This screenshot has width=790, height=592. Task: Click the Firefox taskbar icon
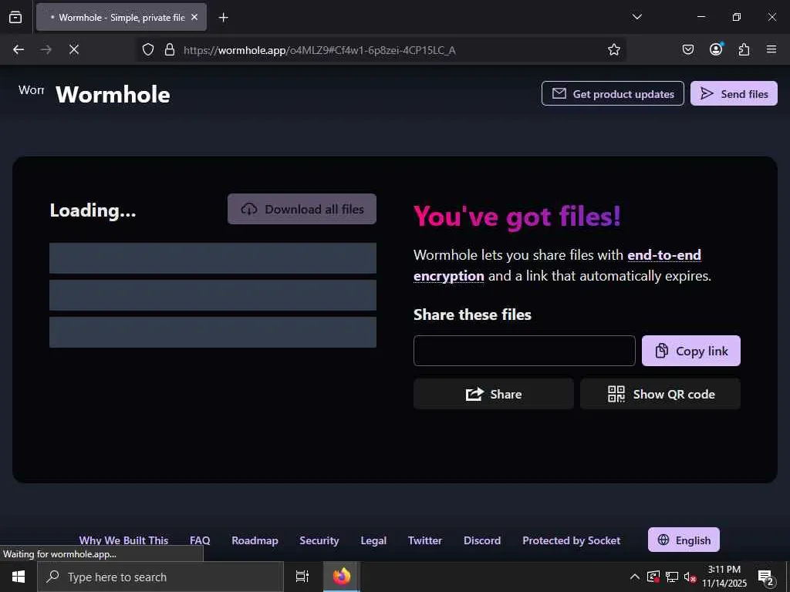click(342, 577)
